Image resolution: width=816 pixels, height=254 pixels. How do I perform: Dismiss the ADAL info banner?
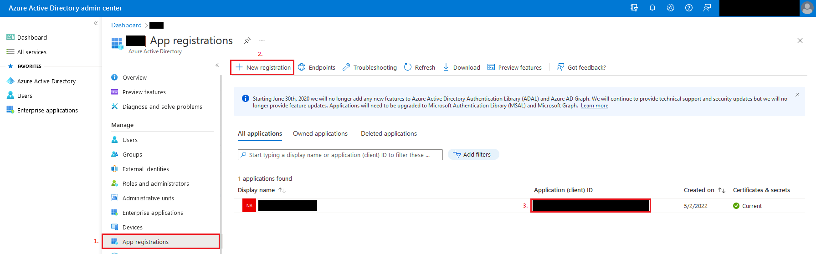797,95
